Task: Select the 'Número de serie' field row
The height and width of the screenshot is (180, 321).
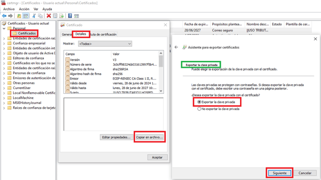Action: pyautogui.click(x=112, y=65)
